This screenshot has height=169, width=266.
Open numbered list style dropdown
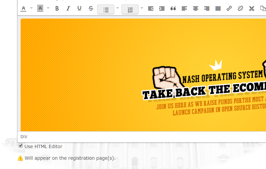pyautogui.click(x=142, y=8)
